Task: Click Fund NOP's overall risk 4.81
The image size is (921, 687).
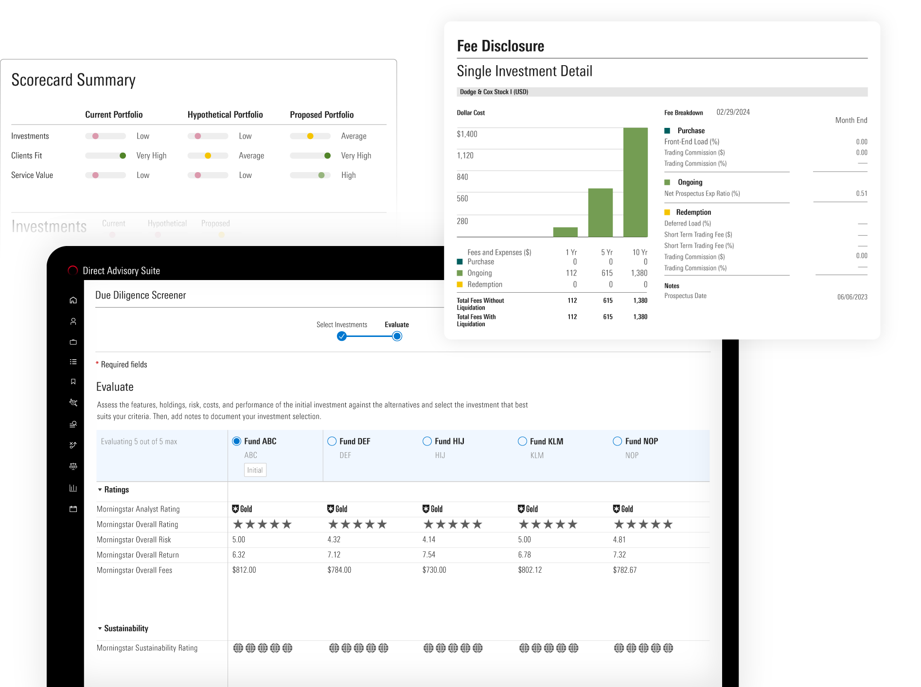Action: (x=620, y=540)
